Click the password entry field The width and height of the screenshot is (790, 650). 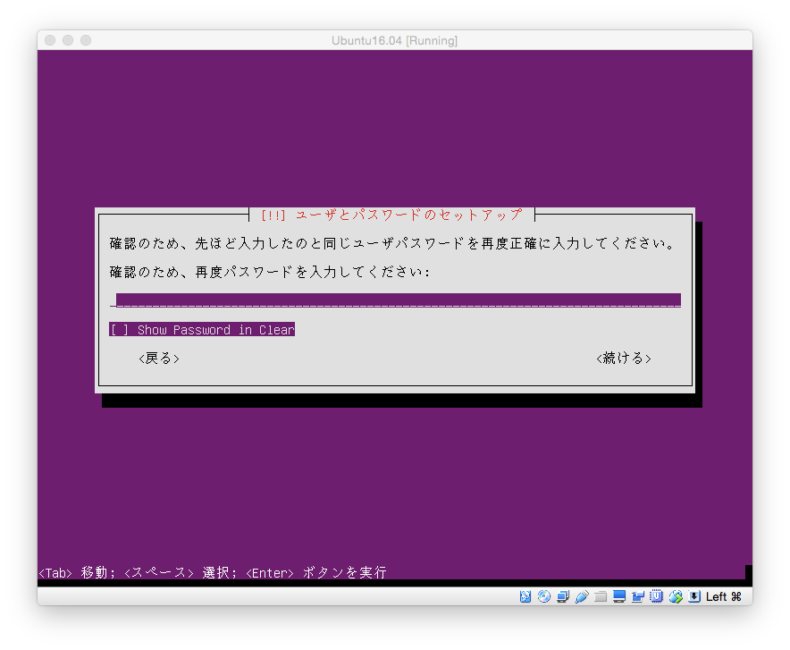point(394,298)
